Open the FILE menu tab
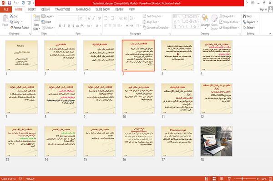The height and width of the screenshot is (181, 273). 6,10
